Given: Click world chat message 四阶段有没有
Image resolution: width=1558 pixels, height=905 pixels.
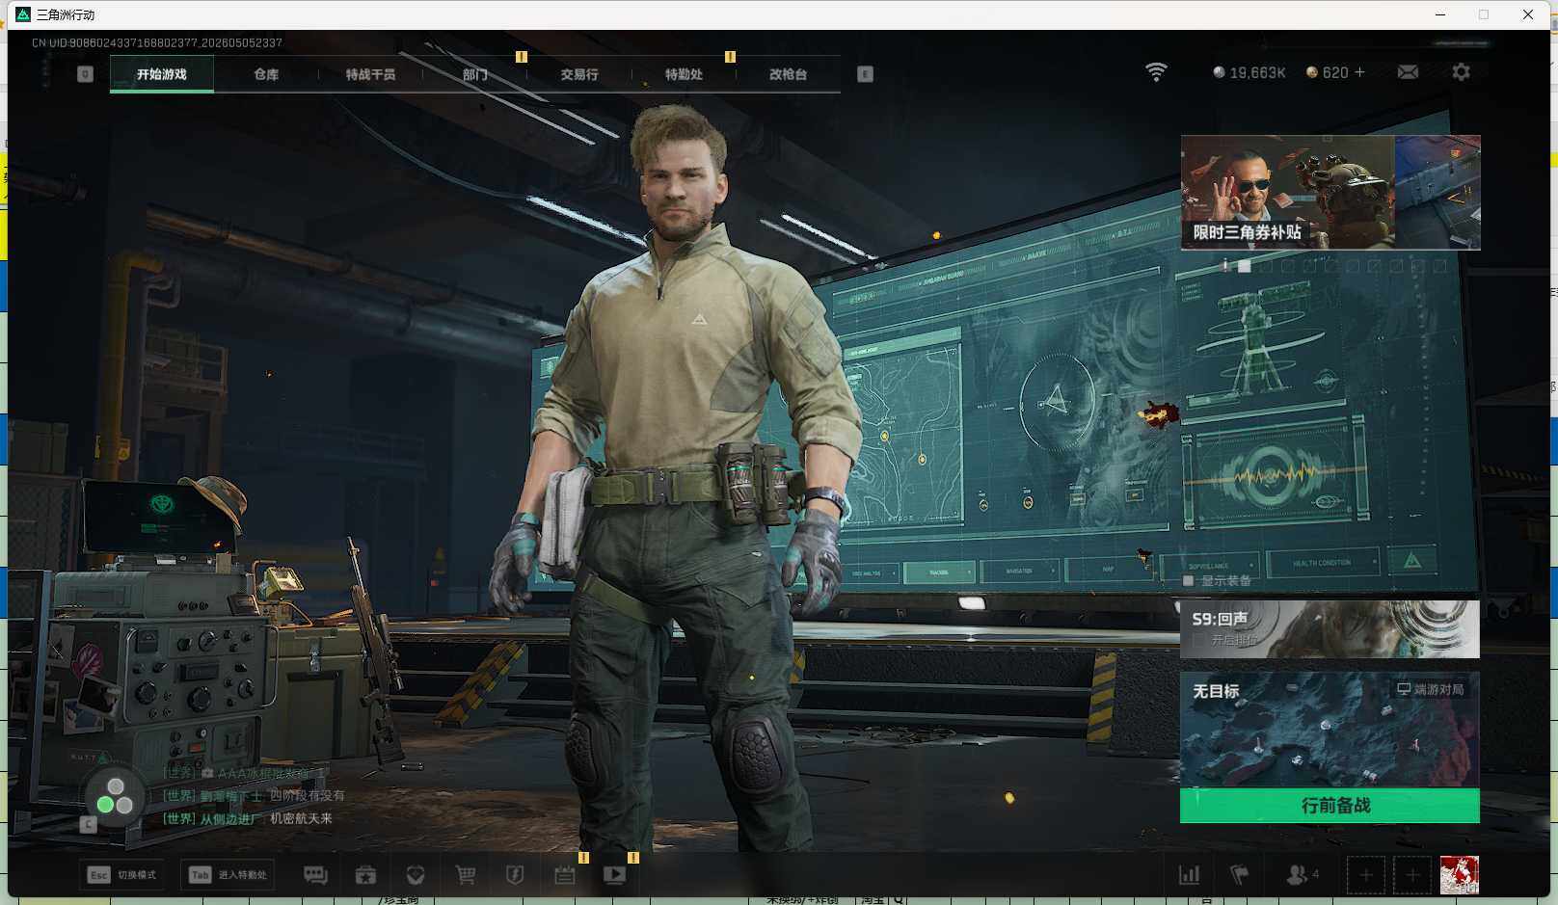Looking at the screenshot, I should (307, 795).
